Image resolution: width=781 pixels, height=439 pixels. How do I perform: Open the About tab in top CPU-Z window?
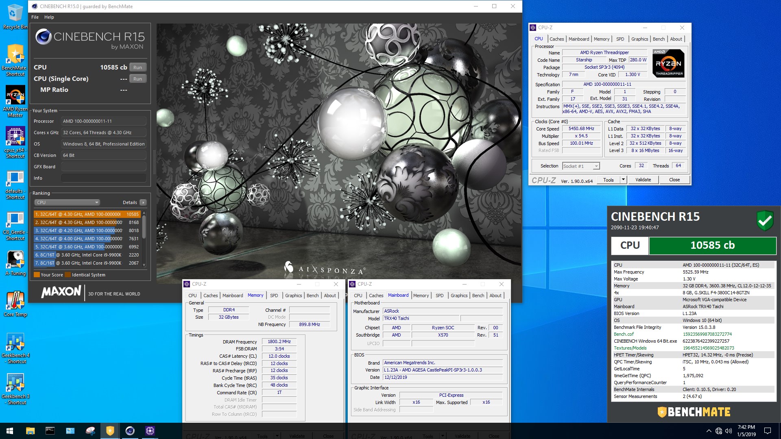pyautogui.click(x=676, y=39)
